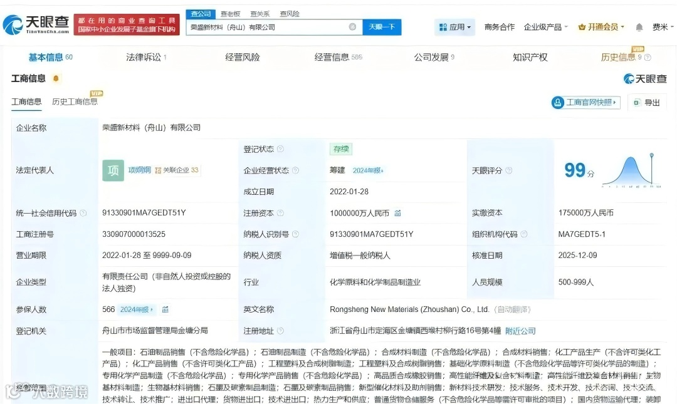Viewport: 677px width, 404px height.
Task: Select the 查公司 search tab
Action: coord(201,14)
